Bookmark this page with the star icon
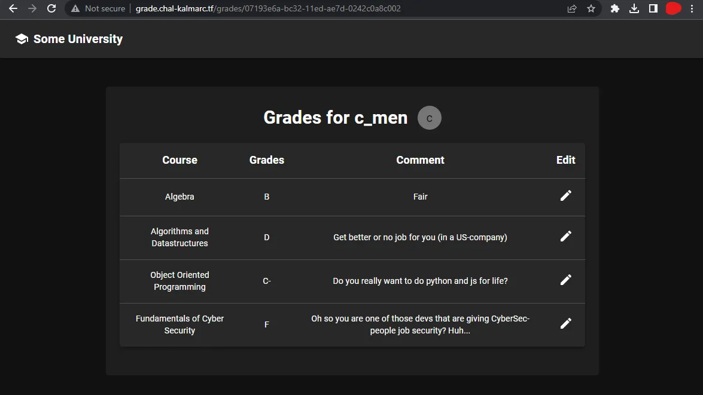 pyautogui.click(x=592, y=9)
